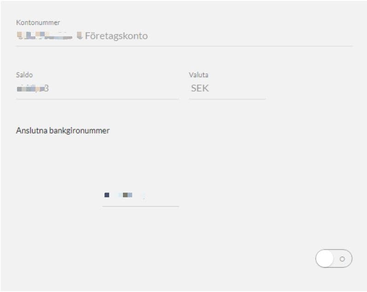
Task: Select the Kontonummer input field
Action: pyautogui.click(x=185, y=36)
